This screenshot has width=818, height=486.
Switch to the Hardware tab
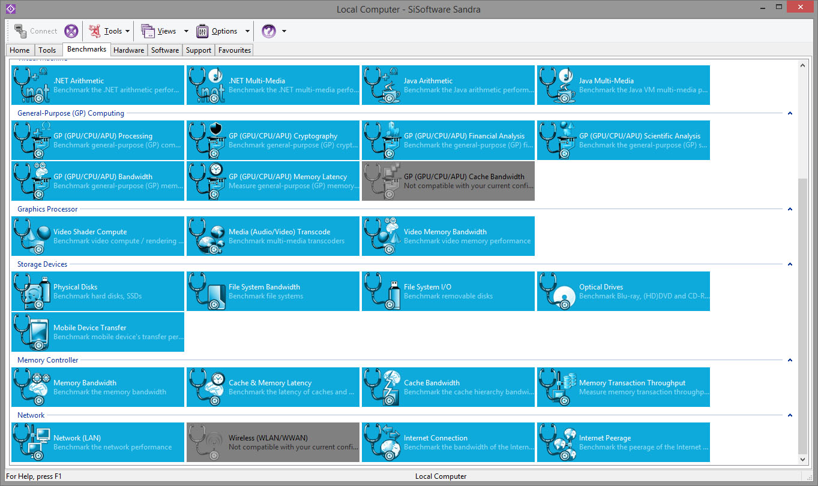coord(129,50)
